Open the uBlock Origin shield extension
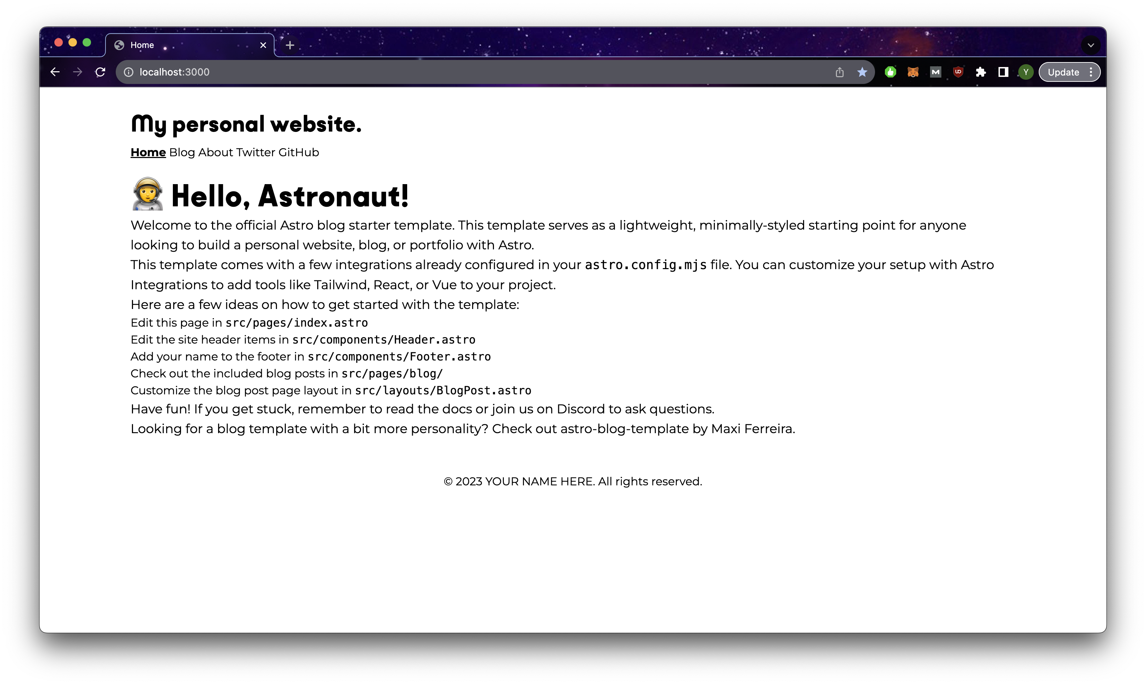1146x685 pixels. (958, 72)
